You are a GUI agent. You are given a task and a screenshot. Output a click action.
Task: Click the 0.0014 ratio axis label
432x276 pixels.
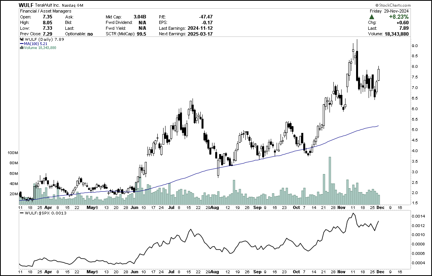click(x=418, y=216)
